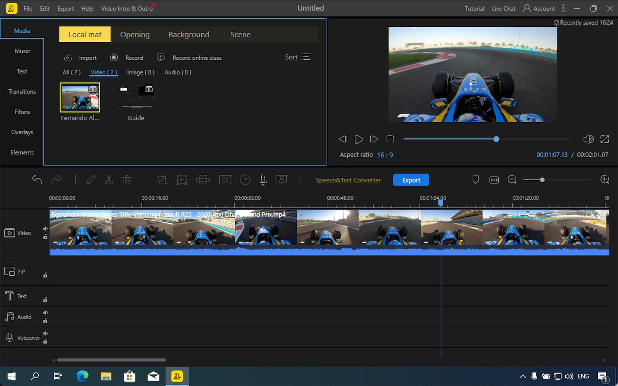
Task: Click the Account button
Action: [539, 8]
